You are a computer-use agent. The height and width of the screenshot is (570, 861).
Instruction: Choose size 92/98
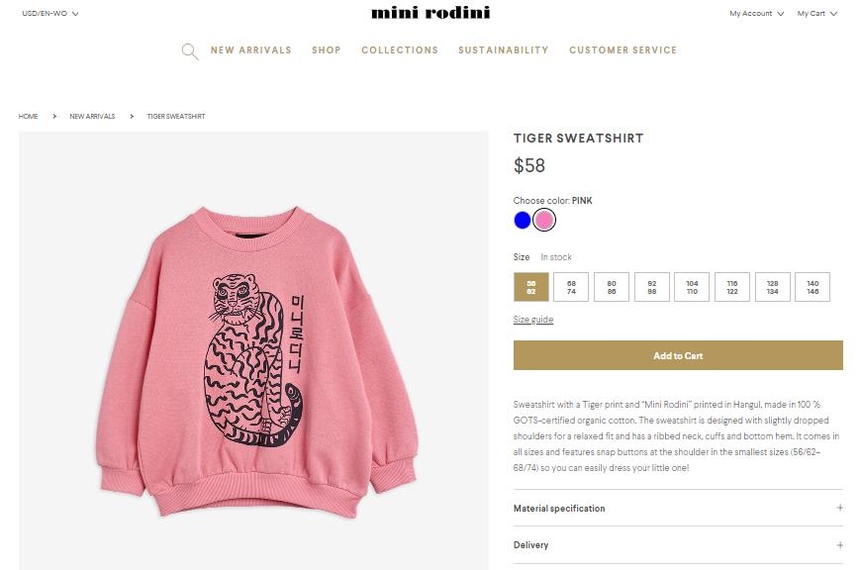651,287
